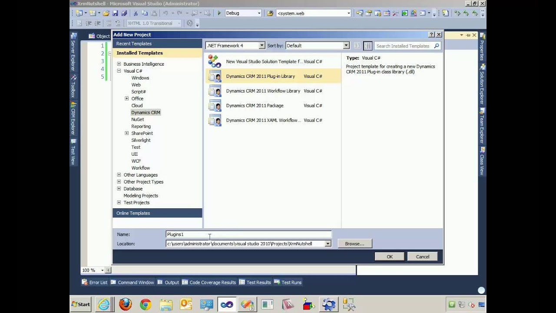556x313 pixels.
Task: Open the CRM Explorer side panel tab
Action: tap(73, 119)
